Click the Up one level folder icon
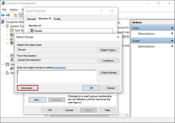The height and width of the screenshot is (123, 175). [15, 15]
